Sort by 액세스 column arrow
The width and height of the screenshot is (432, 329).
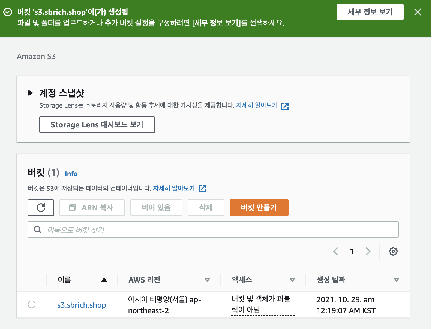click(292, 280)
